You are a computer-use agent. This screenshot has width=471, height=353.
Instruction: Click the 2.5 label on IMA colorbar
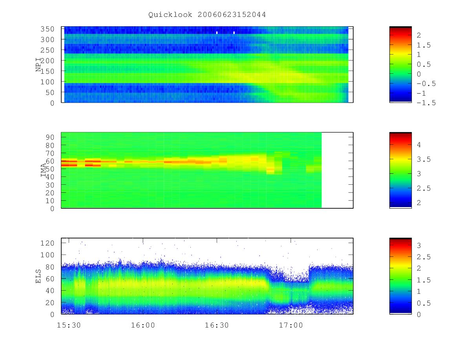[423, 188]
